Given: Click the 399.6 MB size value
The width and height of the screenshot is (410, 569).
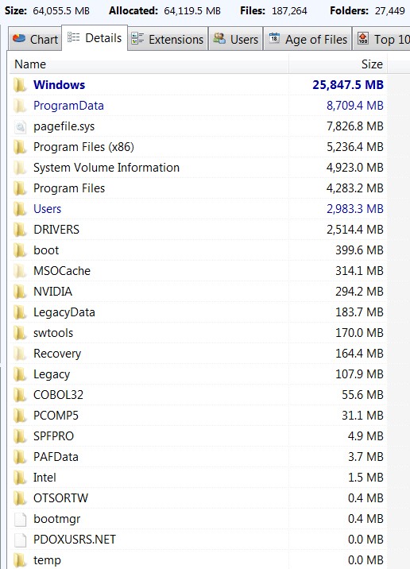Looking at the screenshot, I should tap(359, 250).
